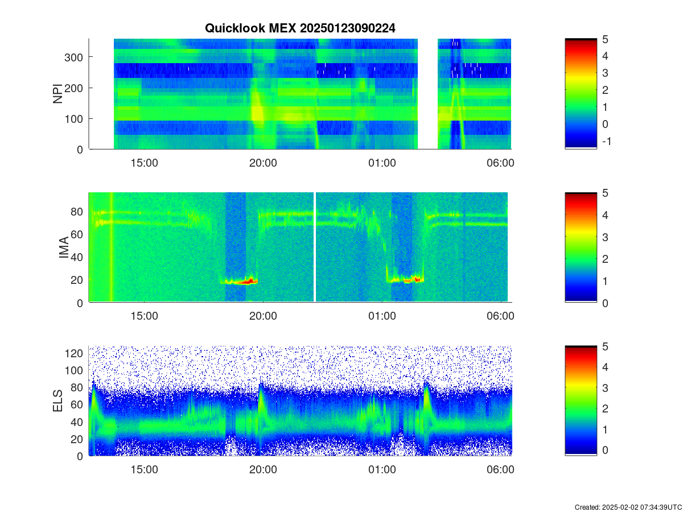
Task: Click '20:00' tick under IMA plot
Action: point(263,316)
